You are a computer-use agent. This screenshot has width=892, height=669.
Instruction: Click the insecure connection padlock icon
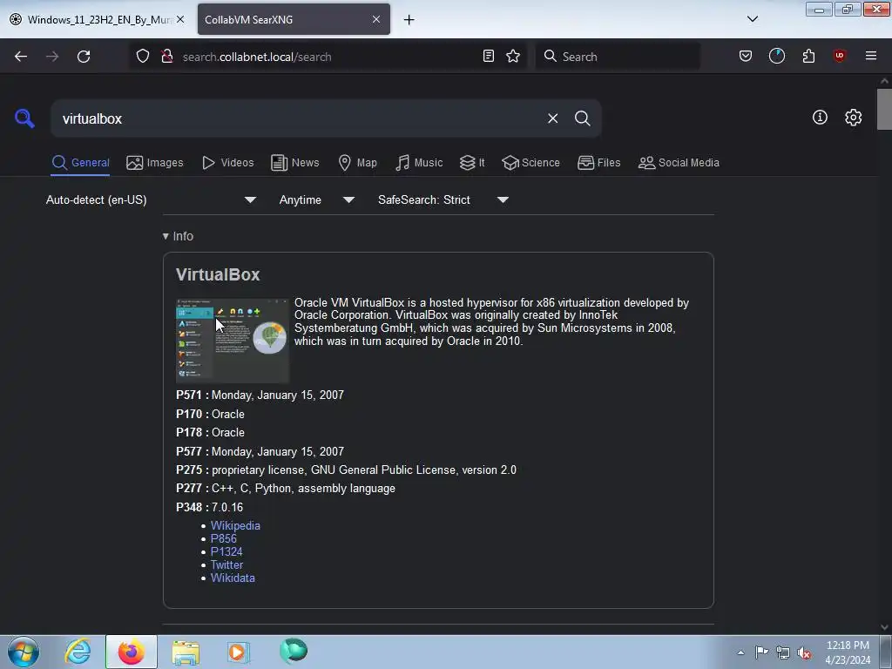pos(166,57)
